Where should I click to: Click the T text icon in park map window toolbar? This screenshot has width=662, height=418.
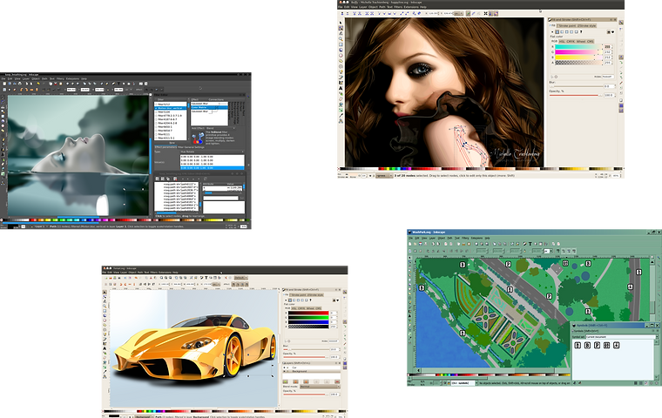pos(530,244)
